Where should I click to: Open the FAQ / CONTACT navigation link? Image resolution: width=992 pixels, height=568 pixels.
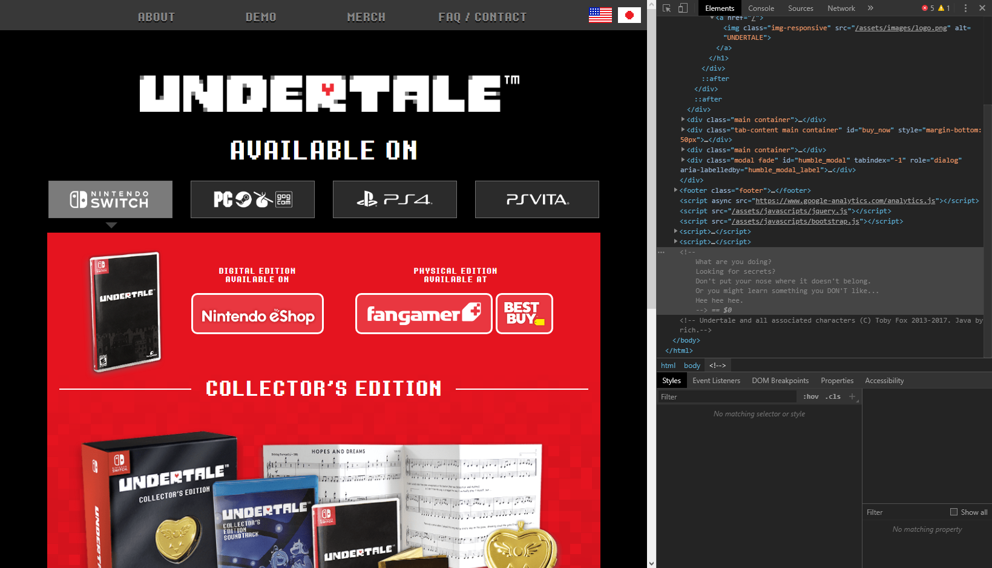482,17
